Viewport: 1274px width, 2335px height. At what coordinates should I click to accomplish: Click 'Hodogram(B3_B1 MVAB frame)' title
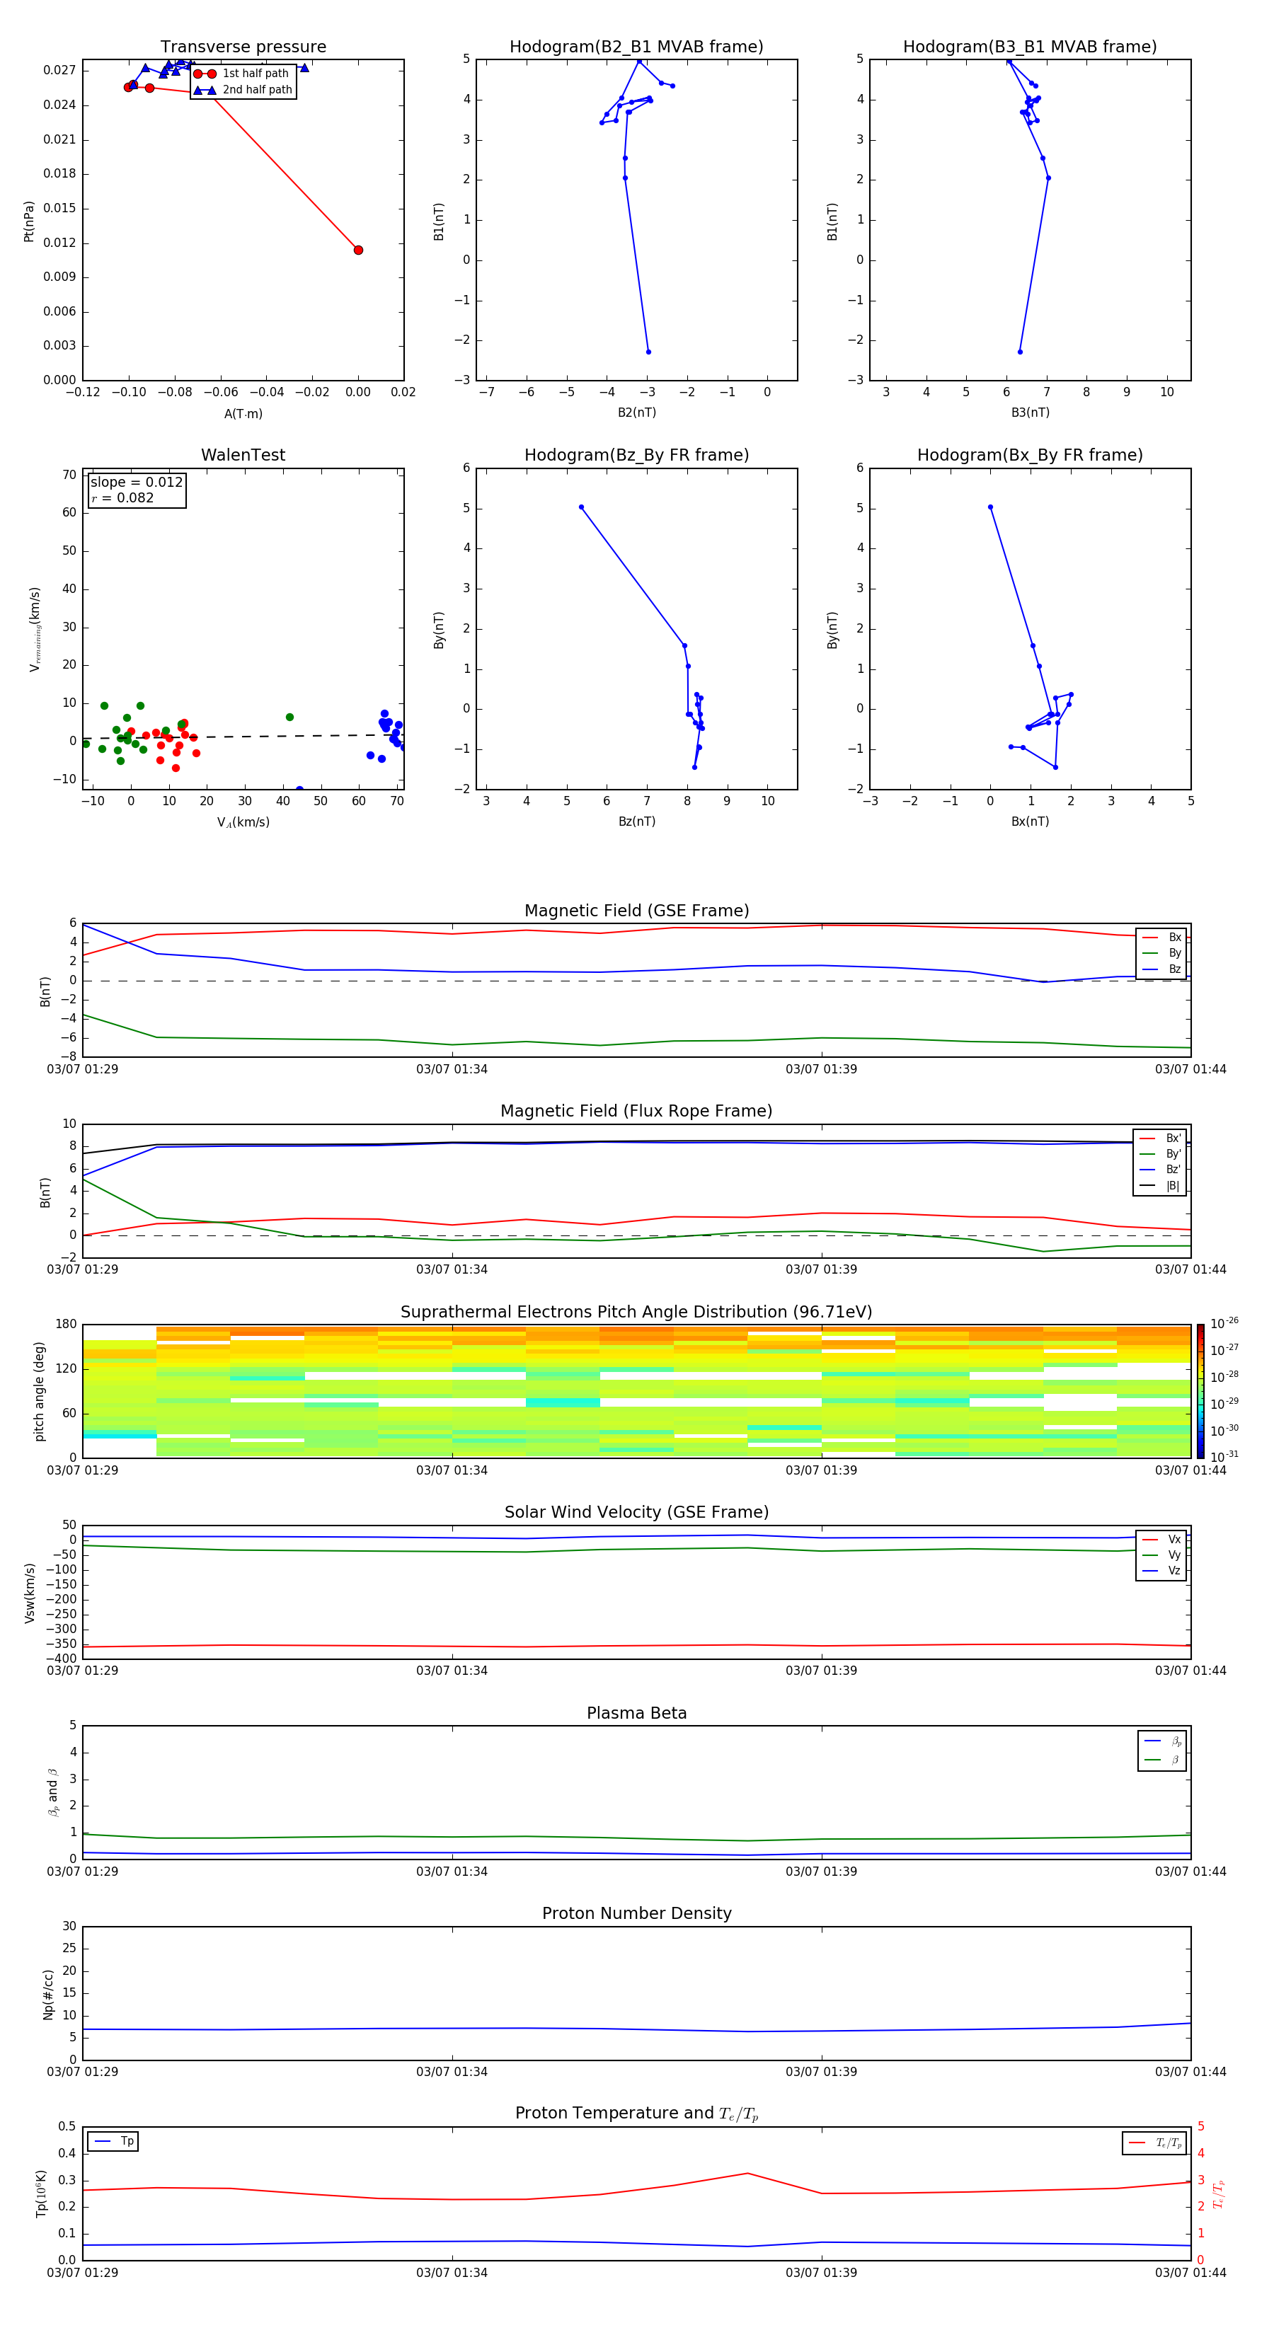[x=1030, y=47]
